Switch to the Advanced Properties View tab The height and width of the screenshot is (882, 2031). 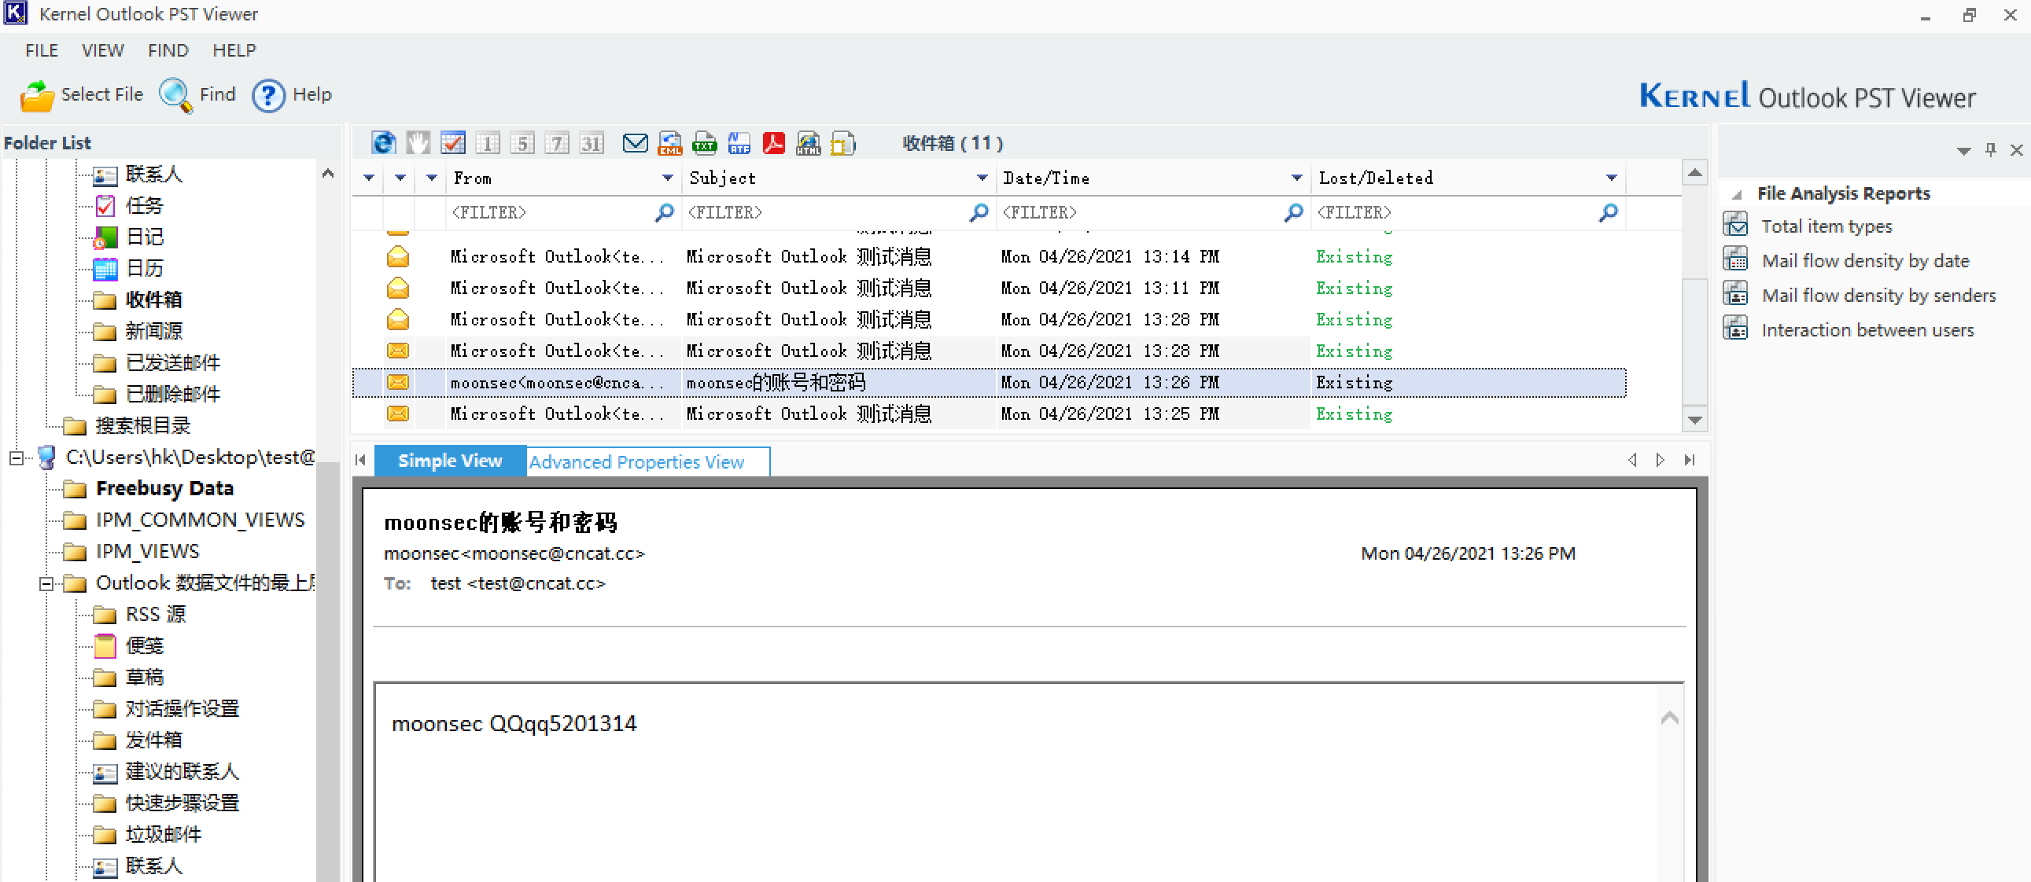pos(636,462)
